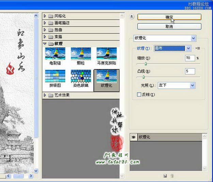Select the 纹理化 texturizer thumbnail
The height and width of the screenshot is (182, 213).
pos(107,80)
